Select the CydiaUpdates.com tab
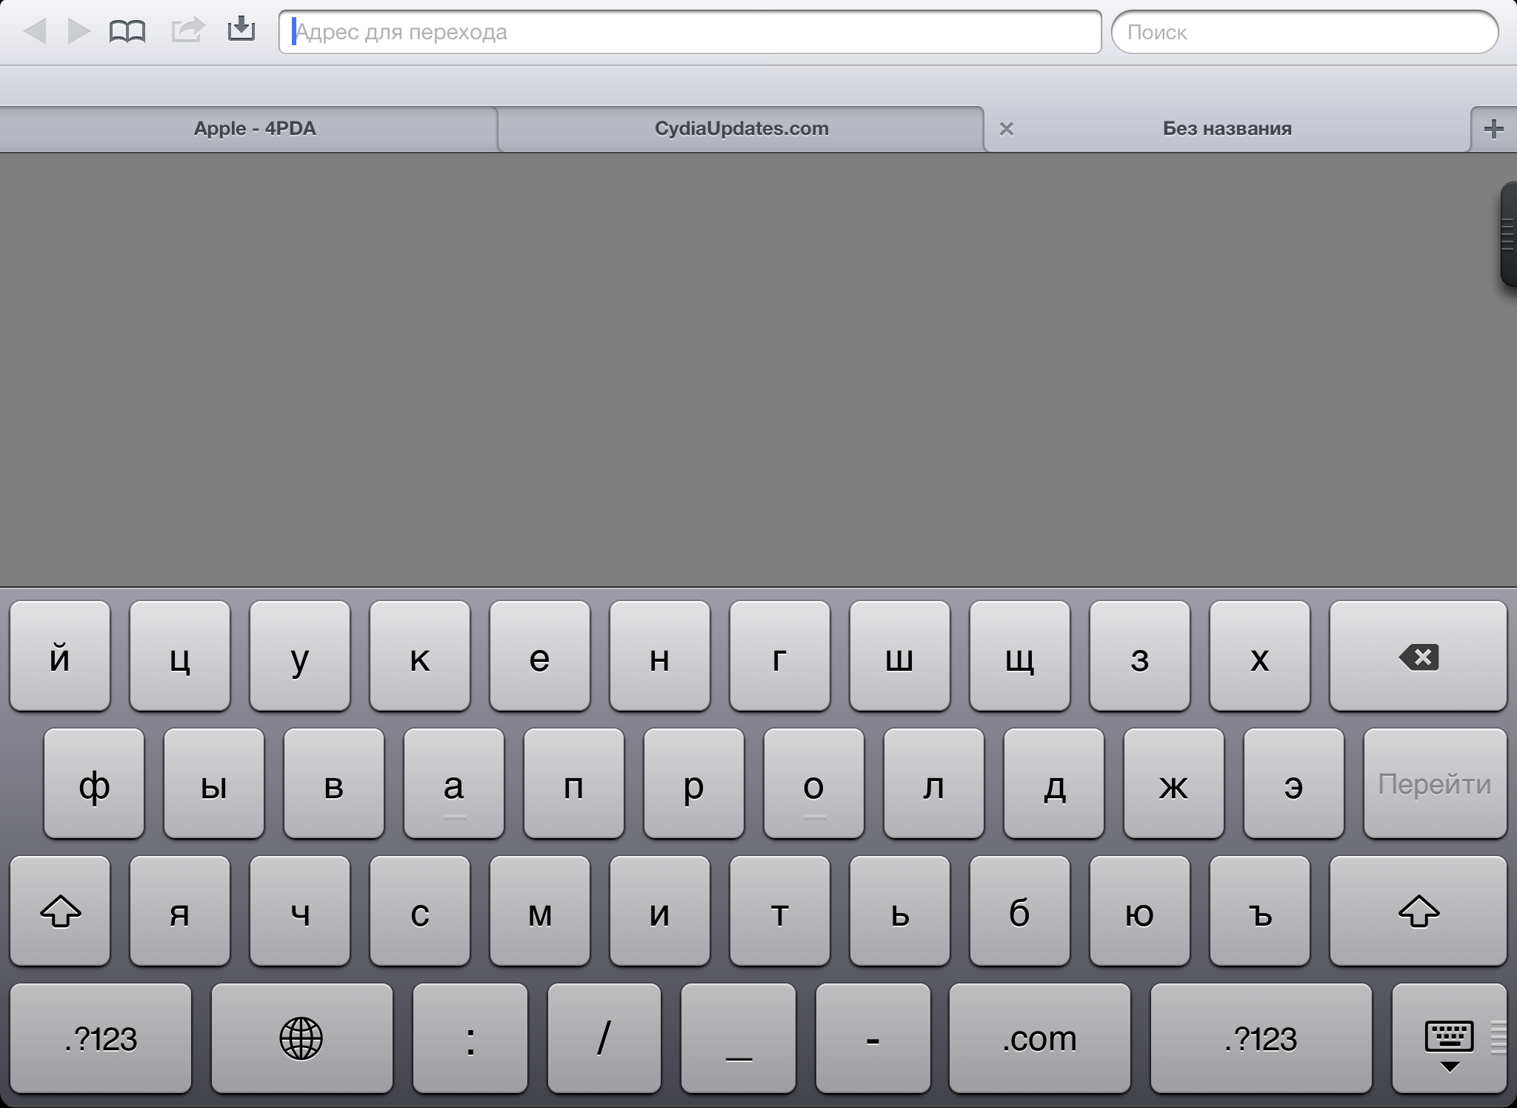 (741, 129)
